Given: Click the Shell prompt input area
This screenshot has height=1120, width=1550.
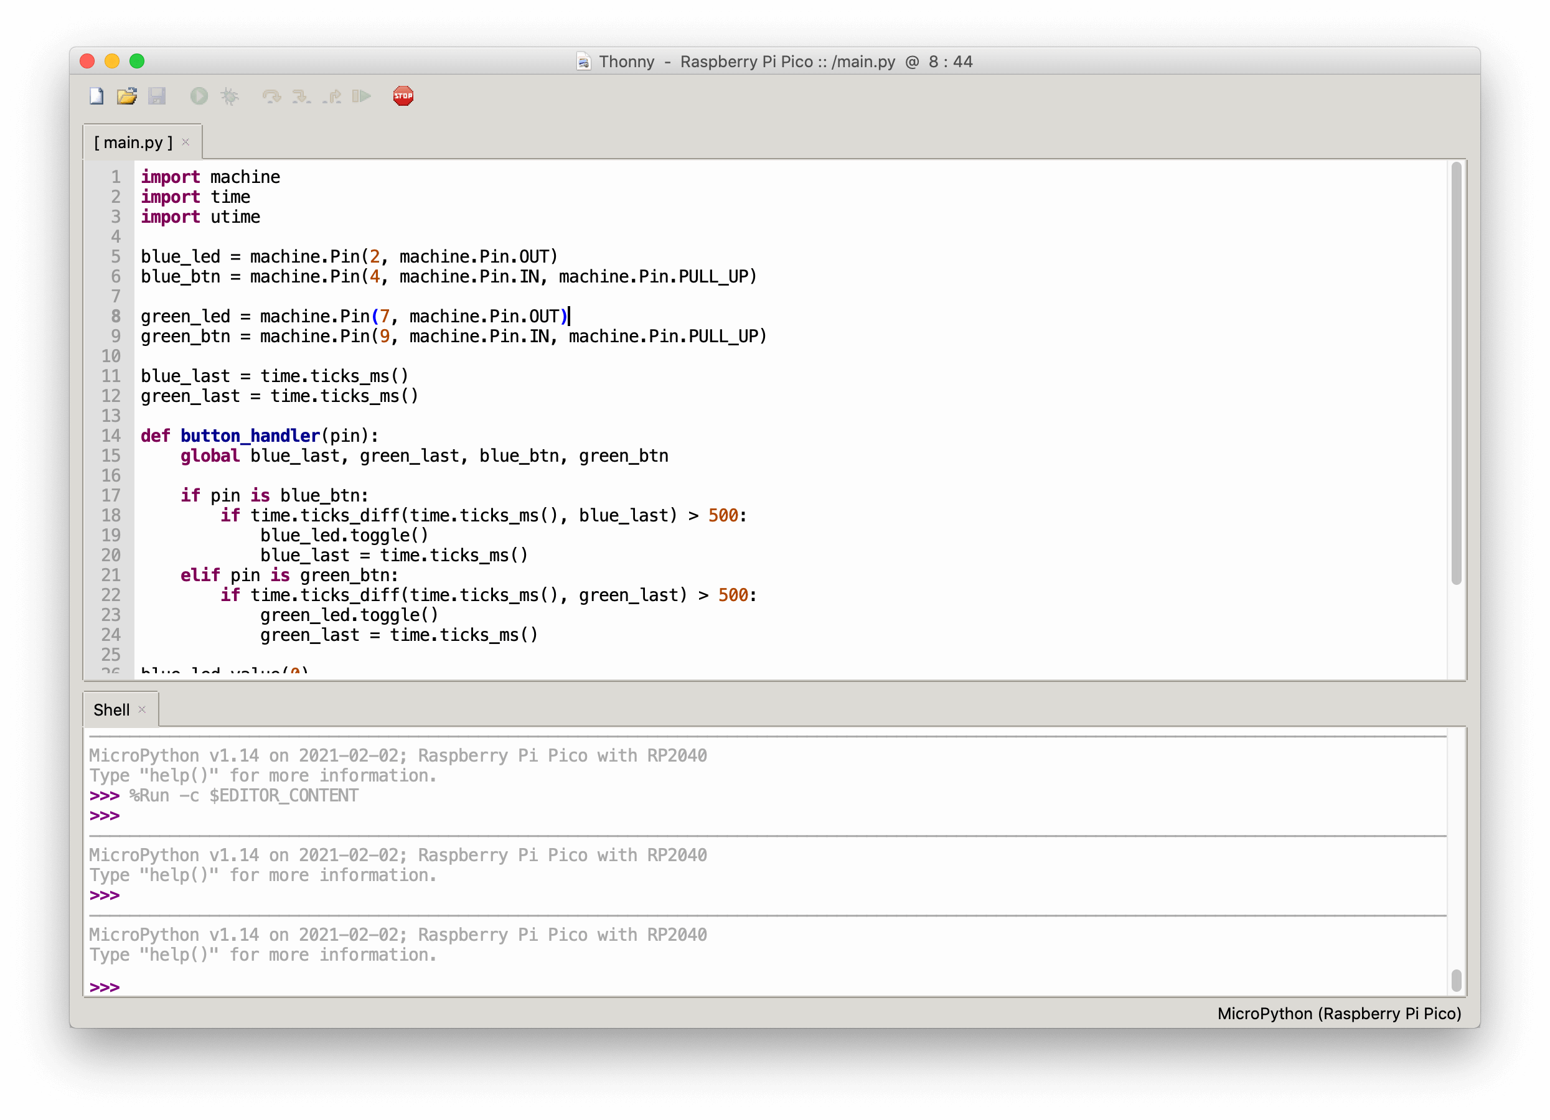Looking at the screenshot, I should click(774, 986).
